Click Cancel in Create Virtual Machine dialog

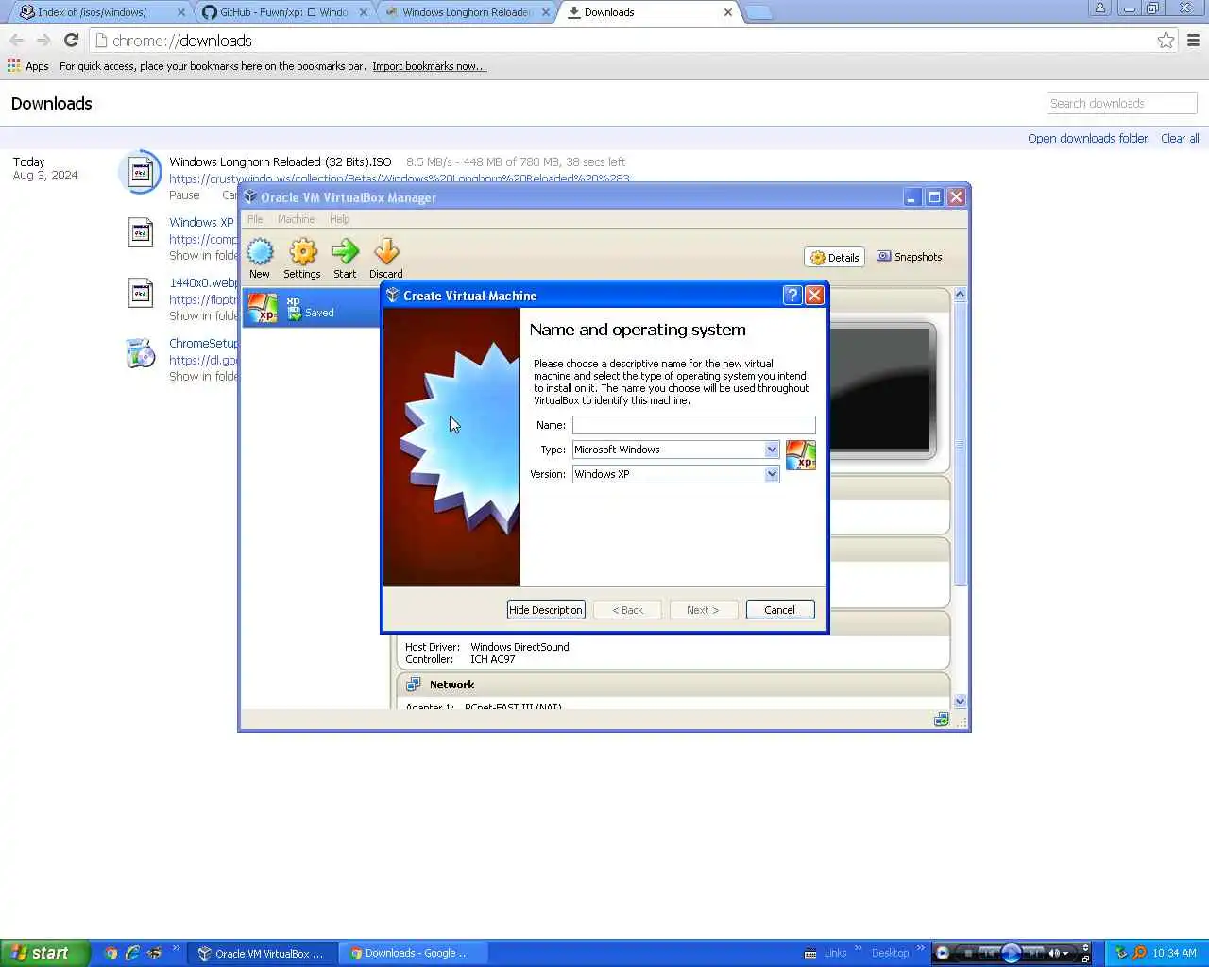coord(779,610)
